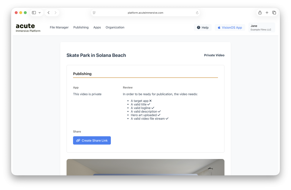Click the Help button
Viewport: 291px width, 190px height.
tap(203, 28)
